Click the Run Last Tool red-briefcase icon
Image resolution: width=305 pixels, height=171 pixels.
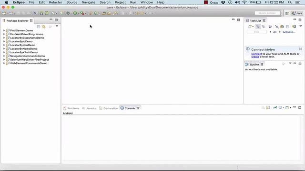pyautogui.click(x=82, y=13)
